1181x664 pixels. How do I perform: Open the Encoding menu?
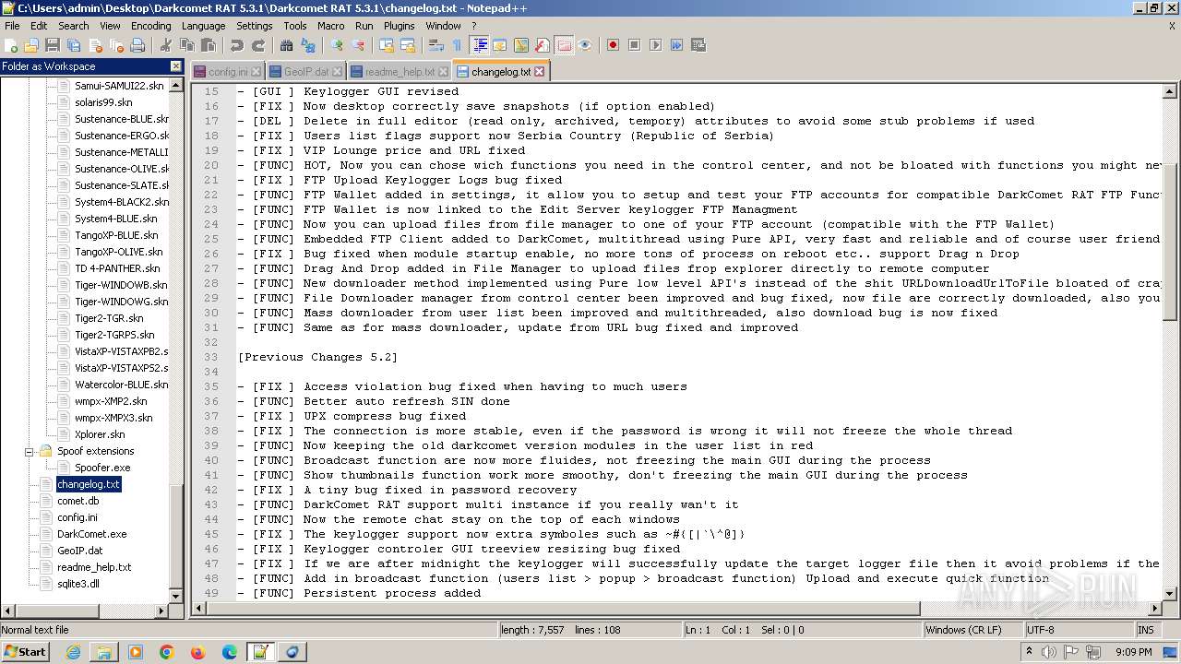151,26
